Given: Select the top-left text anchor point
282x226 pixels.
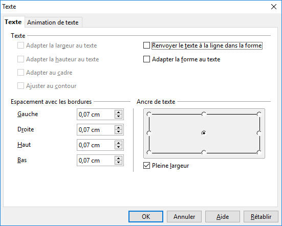Looking at the screenshot, I should pyautogui.click(x=149, y=114).
